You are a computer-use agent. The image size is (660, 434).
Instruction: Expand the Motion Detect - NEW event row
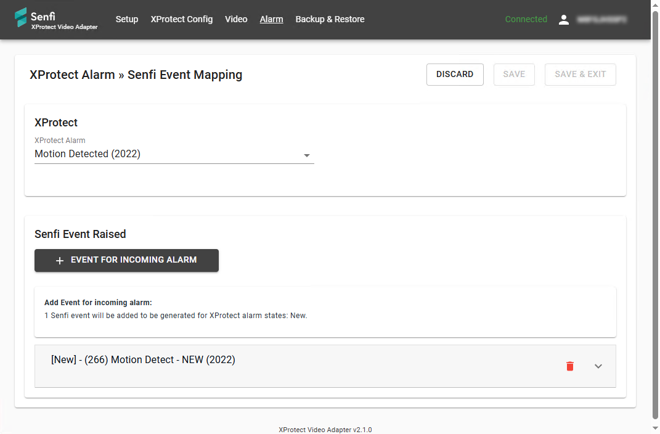coord(598,366)
